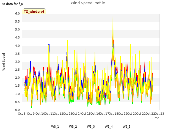Click the 4.0 y-axis tick label
176x132 pixels.
pos(18,46)
